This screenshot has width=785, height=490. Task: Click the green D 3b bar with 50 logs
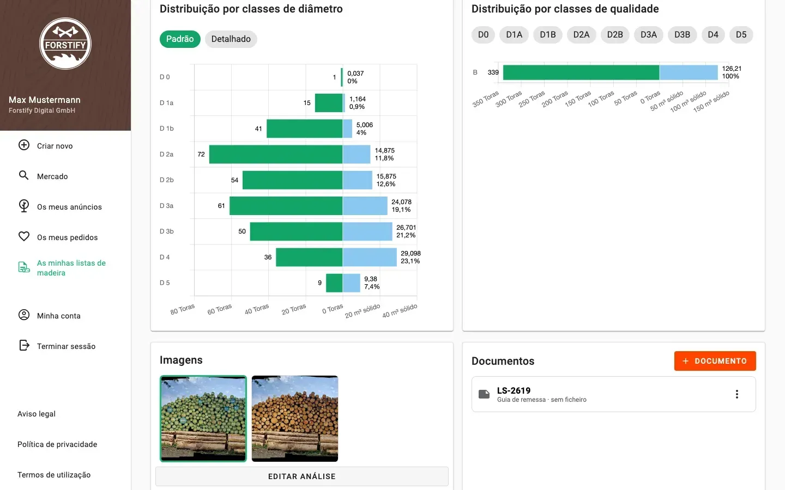(x=297, y=231)
